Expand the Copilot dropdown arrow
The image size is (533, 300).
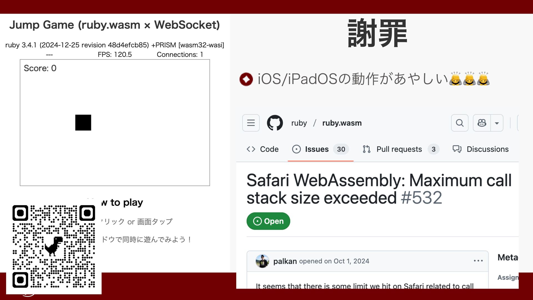coord(497,123)
